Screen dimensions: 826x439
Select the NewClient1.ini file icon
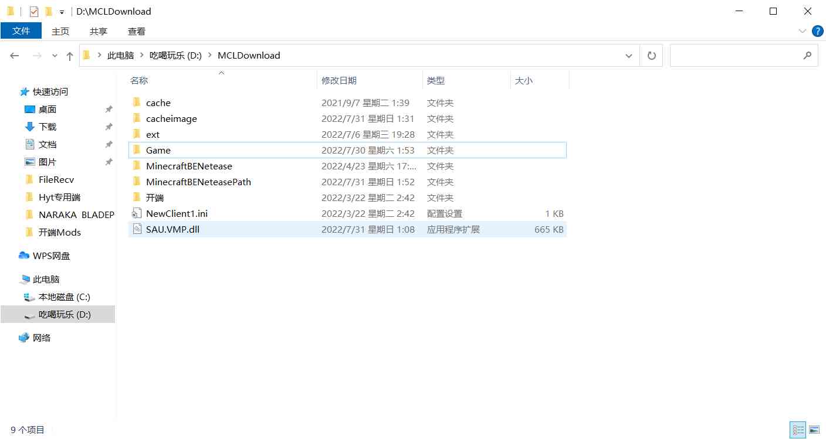tap(137, 213)
